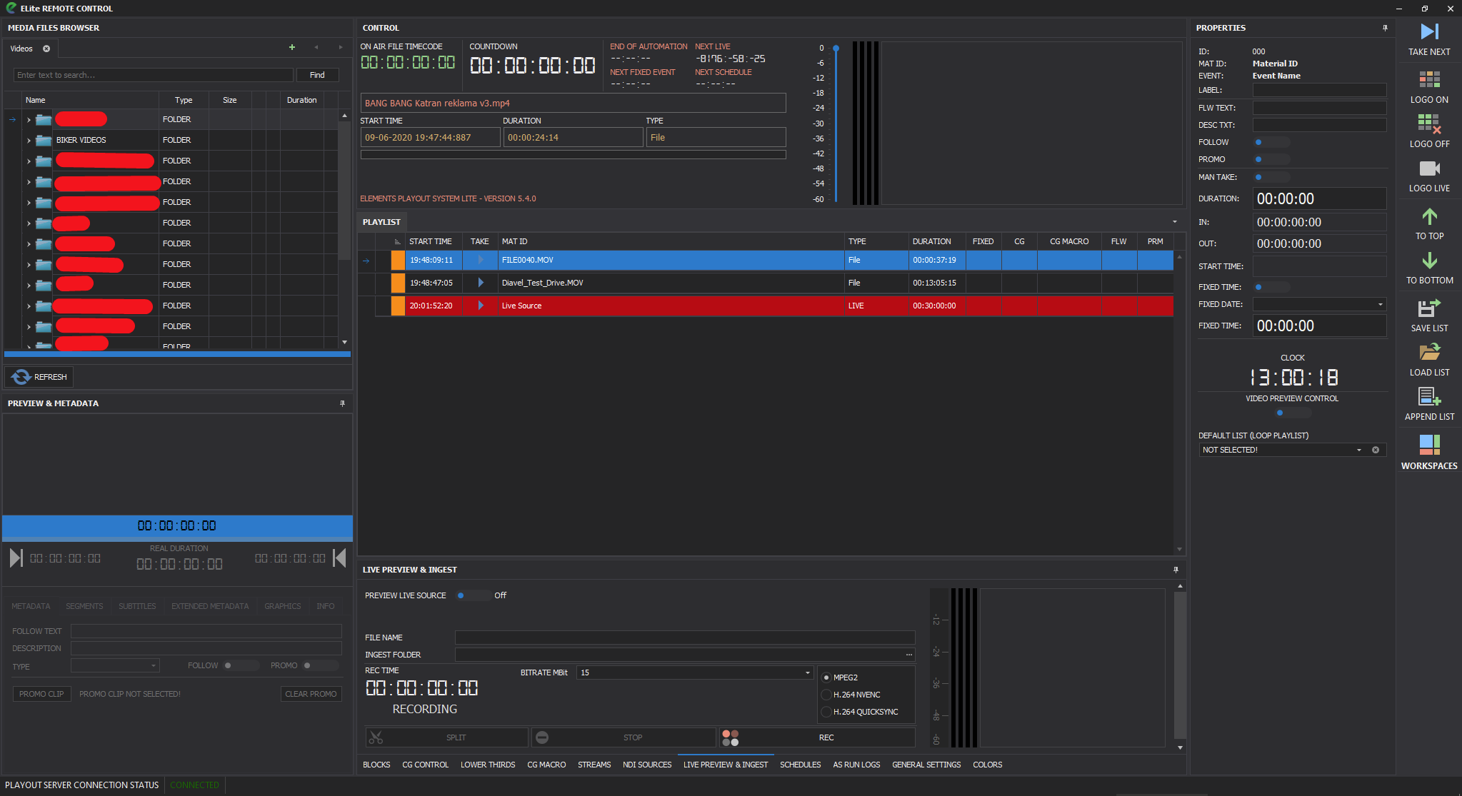The height and width of the screenshot is (796, 1462).
Task: Switch to the CG CONTROL tab
Action: [x=426, y=765]
